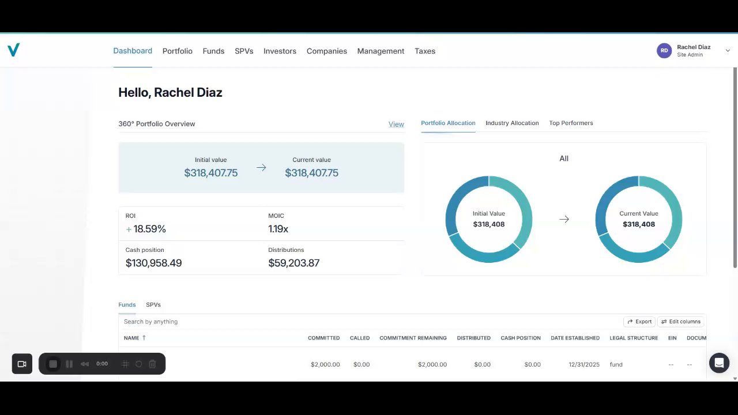Toggle the camera icon in recording bar
This screenshot has width=738, height=415.
pyautogui.click(x=22, y=364)
